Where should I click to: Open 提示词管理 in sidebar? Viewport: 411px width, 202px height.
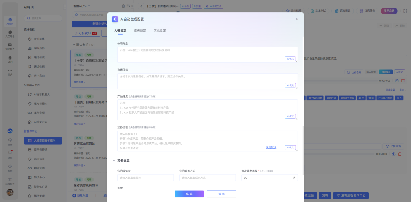click(40, 150)
